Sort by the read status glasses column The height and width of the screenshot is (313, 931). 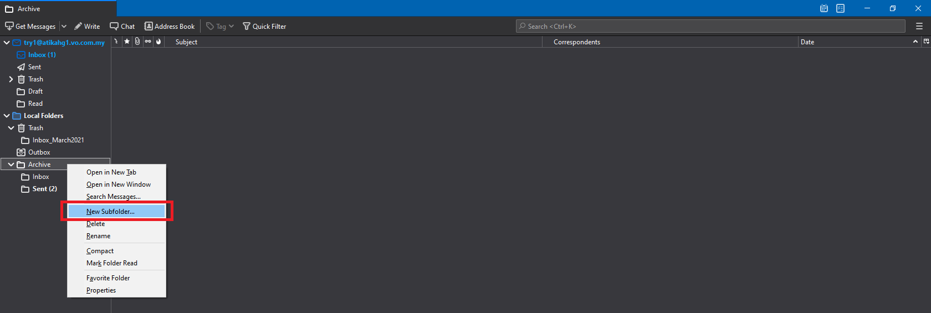pyautogui.click(x=148, y=42)
